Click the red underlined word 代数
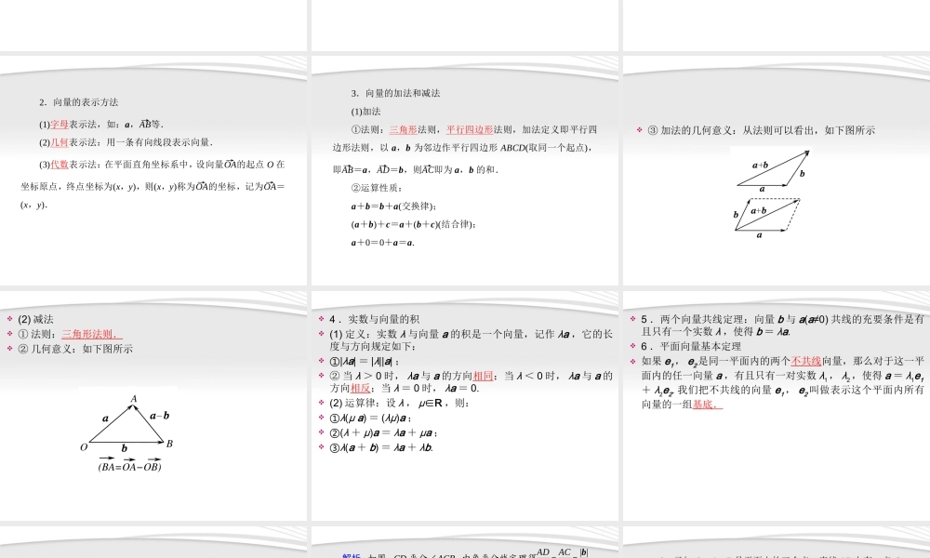This screenshot has width=930, height=558. coord(60,165)
